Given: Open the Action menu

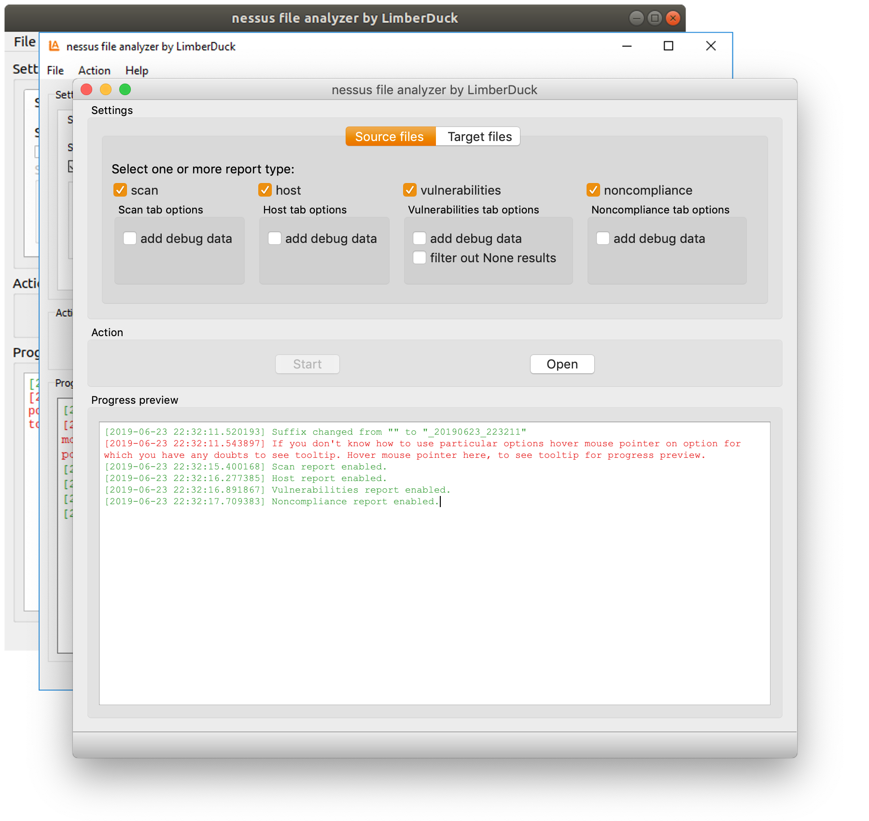Looking at the screenshot, I should click(x=94, y=71).
